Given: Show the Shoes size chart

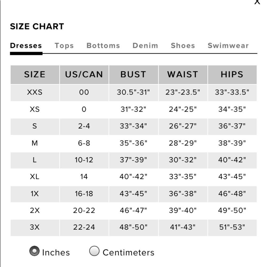Looking at the screenshot, I should (183, 46).
